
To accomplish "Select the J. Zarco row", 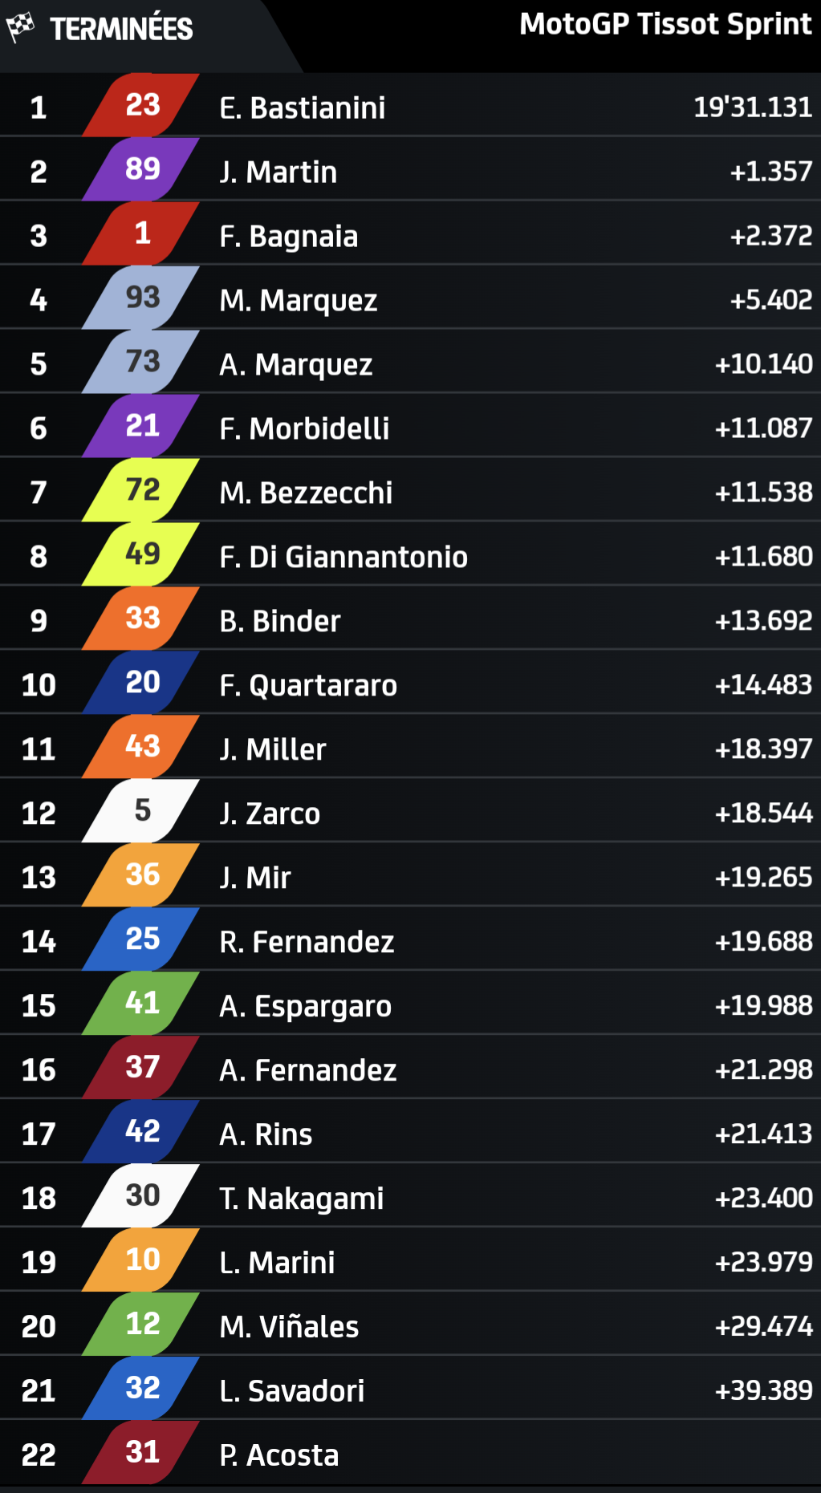I will pos(270,813).
